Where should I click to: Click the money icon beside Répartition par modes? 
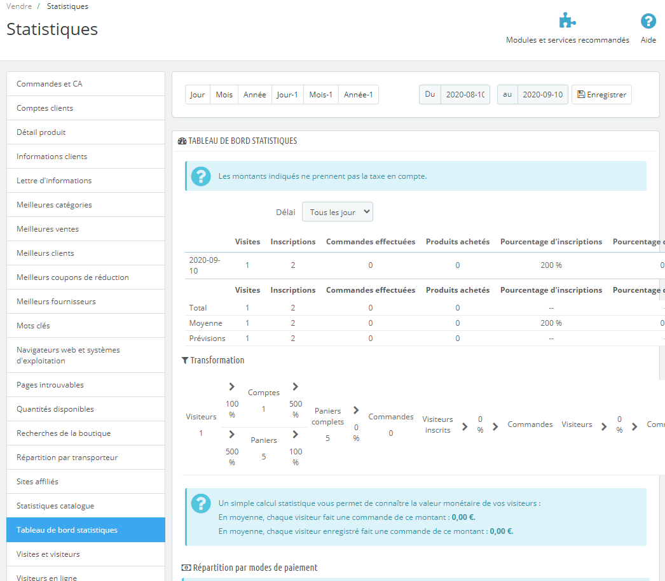[x=186, y=568]
